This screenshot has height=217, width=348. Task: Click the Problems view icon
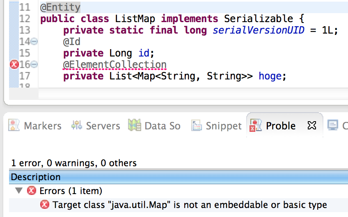tap(256, 125)
